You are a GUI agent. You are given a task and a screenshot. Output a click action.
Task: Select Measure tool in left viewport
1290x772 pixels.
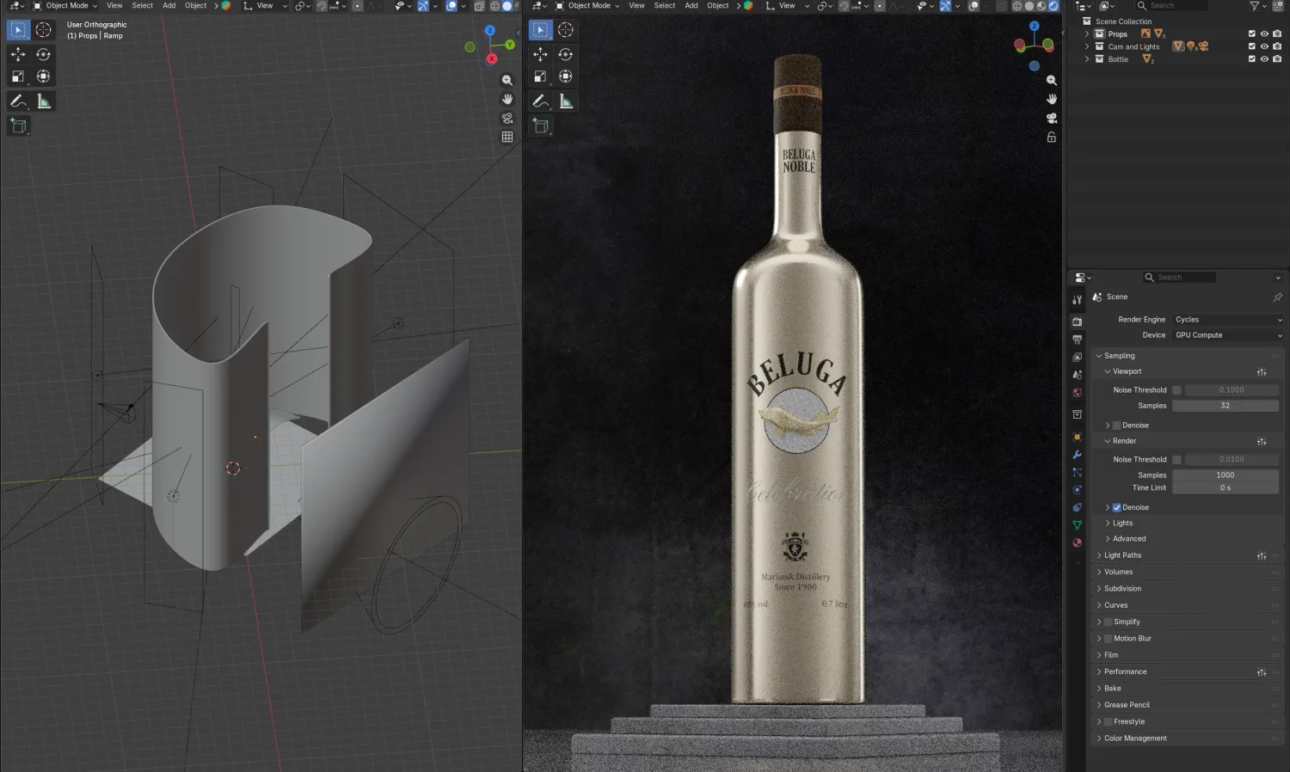[x=43, y=101]
